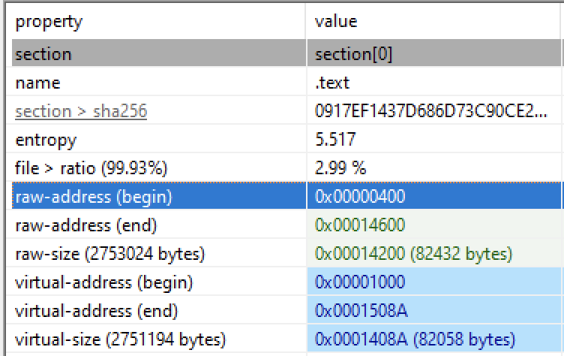Select the value 0x0001508A
Viewport: 564px width, 356px height.
361,310
